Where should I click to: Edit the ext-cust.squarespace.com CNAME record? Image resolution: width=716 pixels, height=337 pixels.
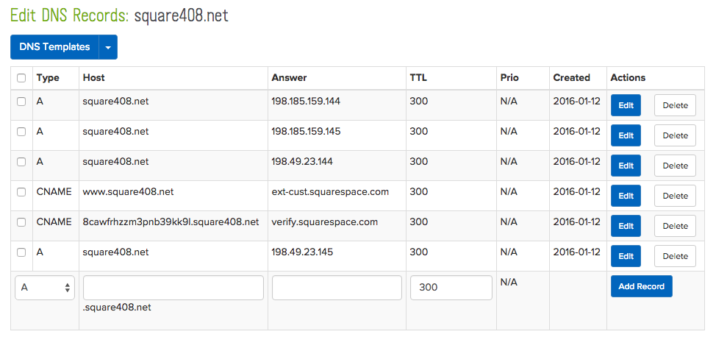point(626,196)
